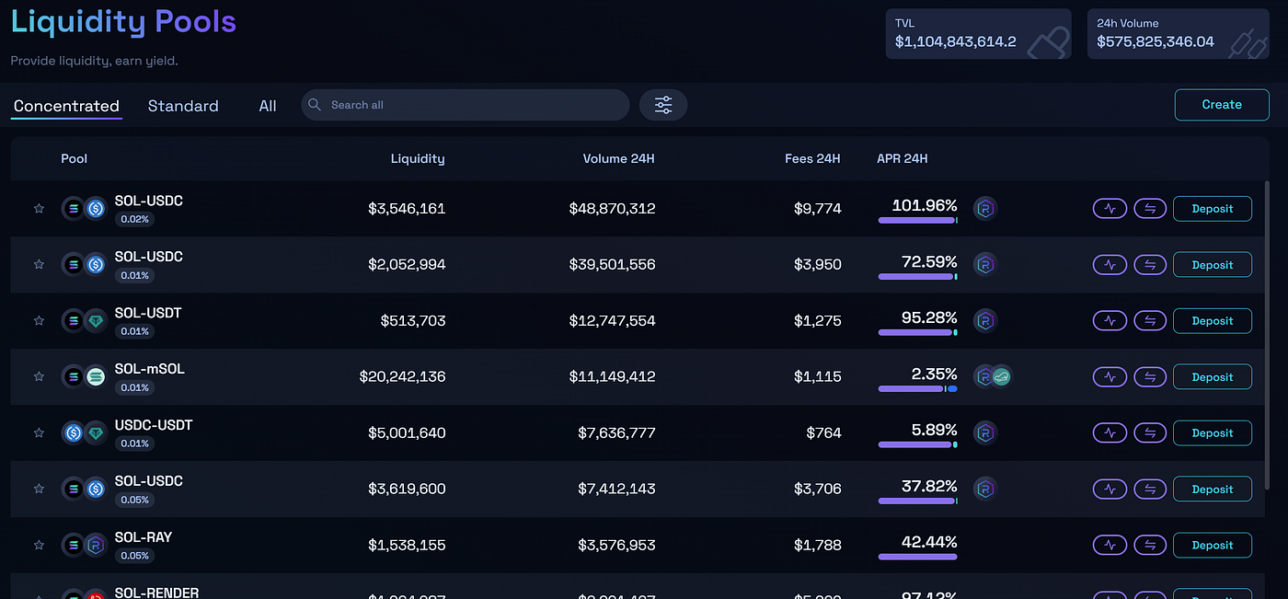Click the Create button
Viewport: 1288px width, 599px height.
pos(1222,105)
